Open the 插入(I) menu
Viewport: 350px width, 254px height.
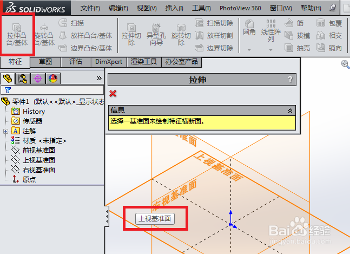(174, 8)
